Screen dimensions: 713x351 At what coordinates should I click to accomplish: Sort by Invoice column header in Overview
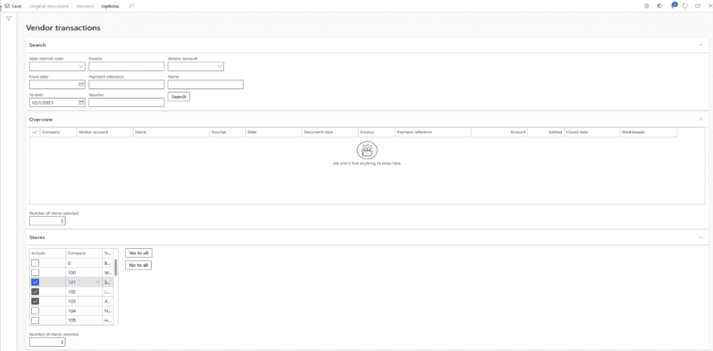pos(366,132)
